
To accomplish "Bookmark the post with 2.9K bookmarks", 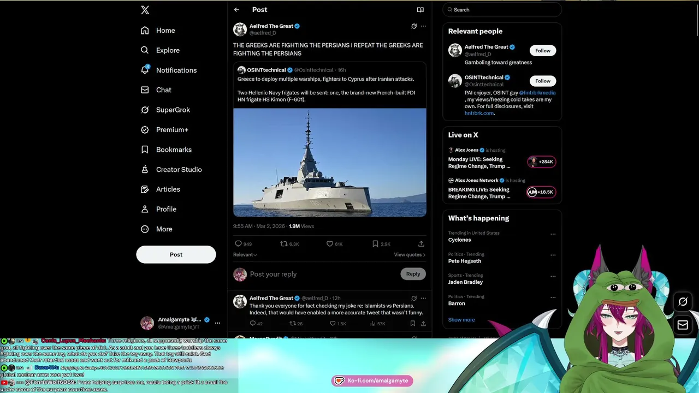I will pos(375,244).
